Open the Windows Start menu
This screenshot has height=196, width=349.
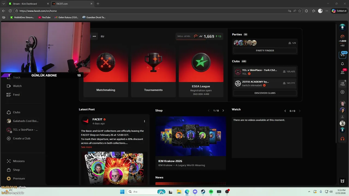coord(122,192)
